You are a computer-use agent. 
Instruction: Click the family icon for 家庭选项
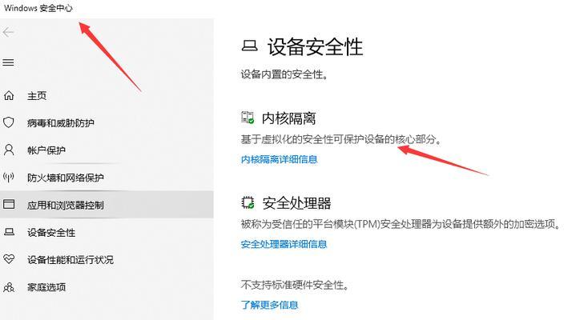coord(9,287)
